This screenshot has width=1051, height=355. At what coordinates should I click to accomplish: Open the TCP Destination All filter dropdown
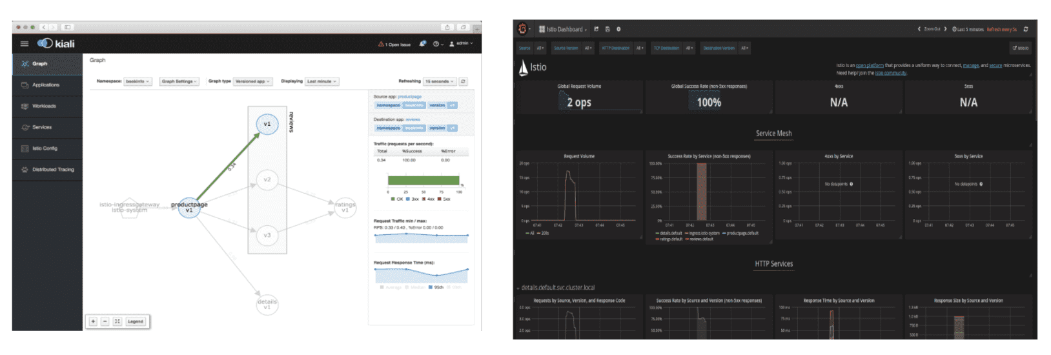pyautogui.click(x=689, y=48)
